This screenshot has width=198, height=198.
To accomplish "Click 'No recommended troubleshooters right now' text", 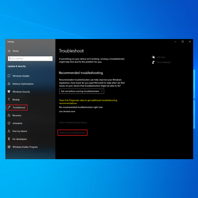I will click(x=81, y=107).
